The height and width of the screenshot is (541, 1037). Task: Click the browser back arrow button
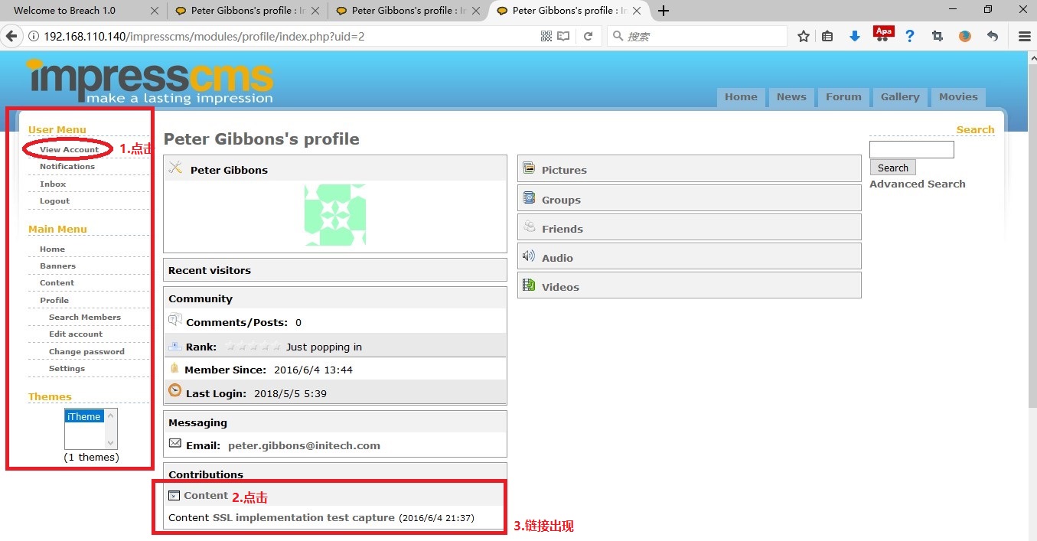pyautogui.click(x=11, y=36)
